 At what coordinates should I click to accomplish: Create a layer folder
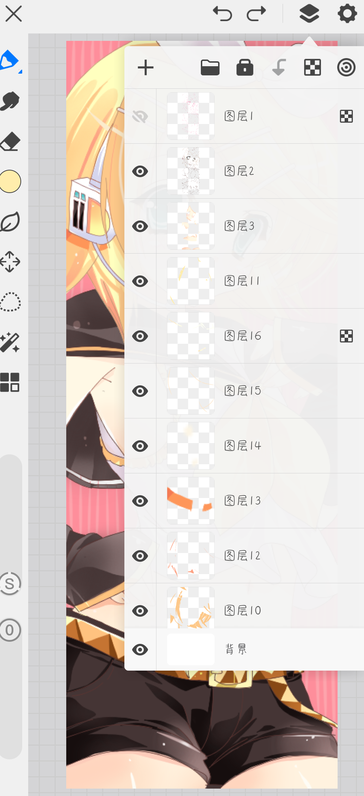[x=210, y=68]
